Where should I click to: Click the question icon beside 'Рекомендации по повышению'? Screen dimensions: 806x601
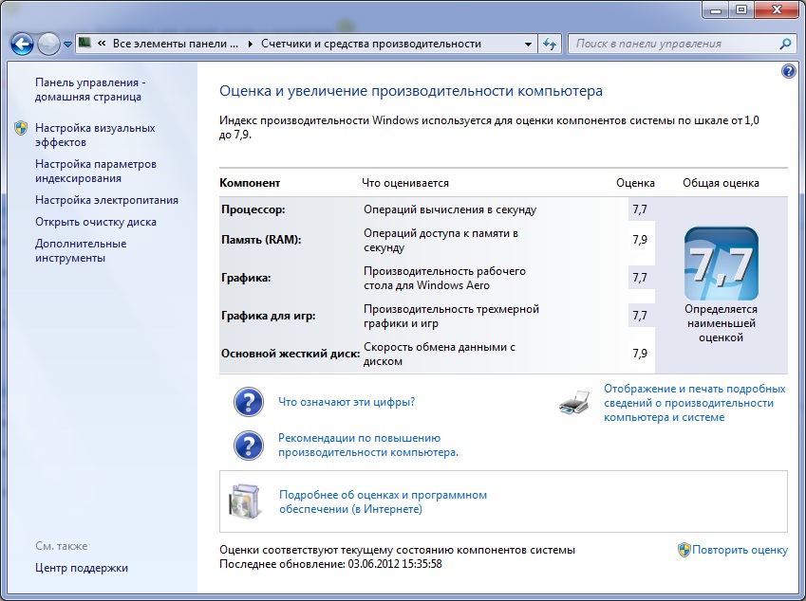(248, 446)
